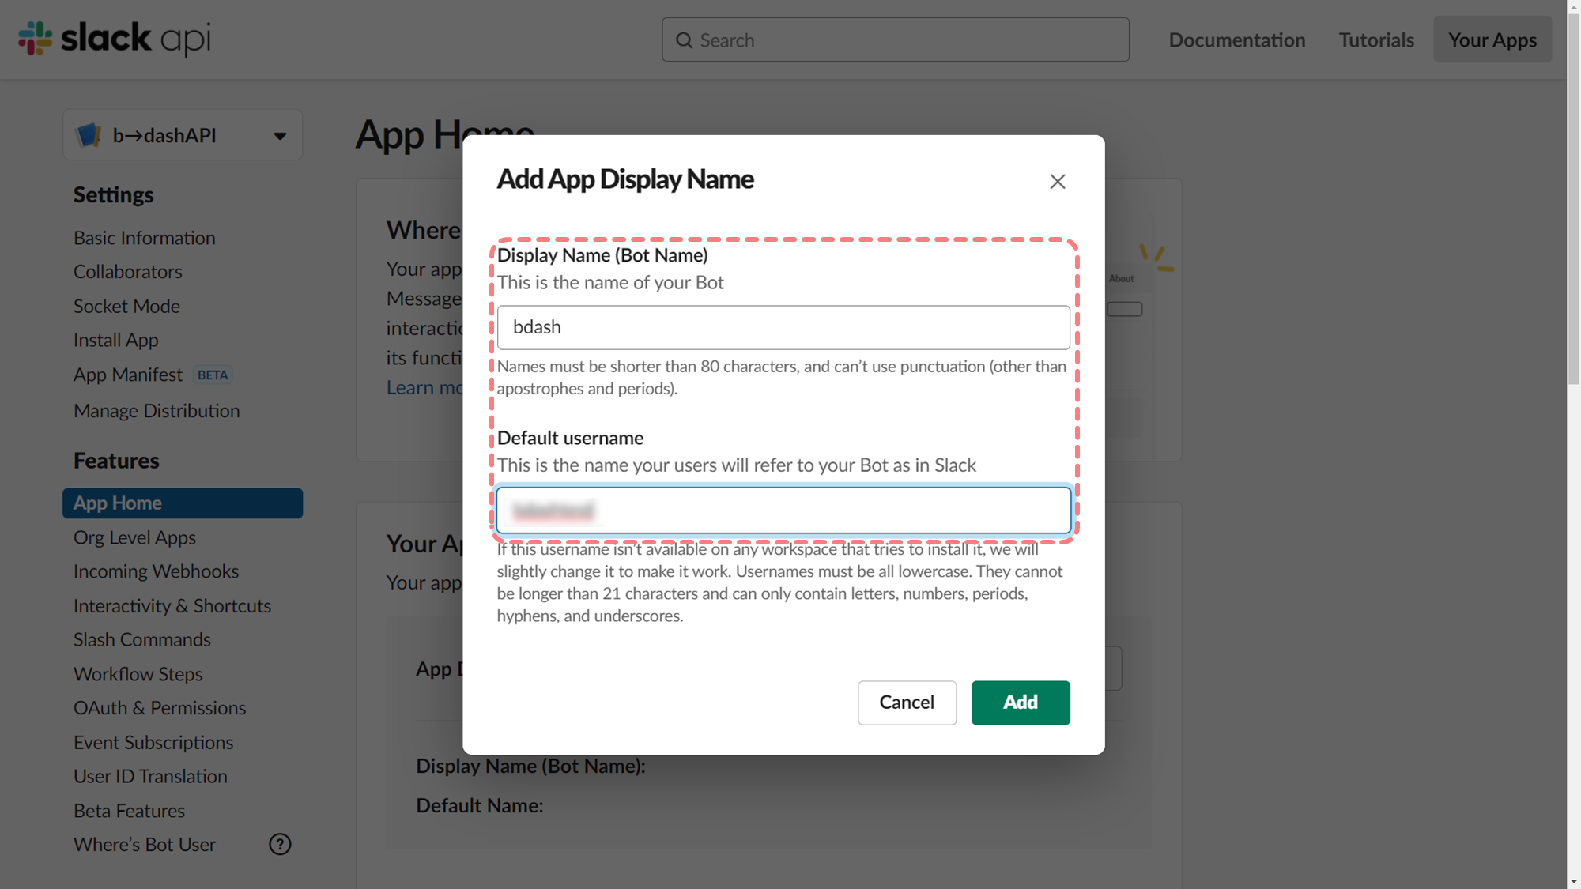Screen dimensions: 1581x889
Task: Open Collaborators settings page
Action: 128,272
